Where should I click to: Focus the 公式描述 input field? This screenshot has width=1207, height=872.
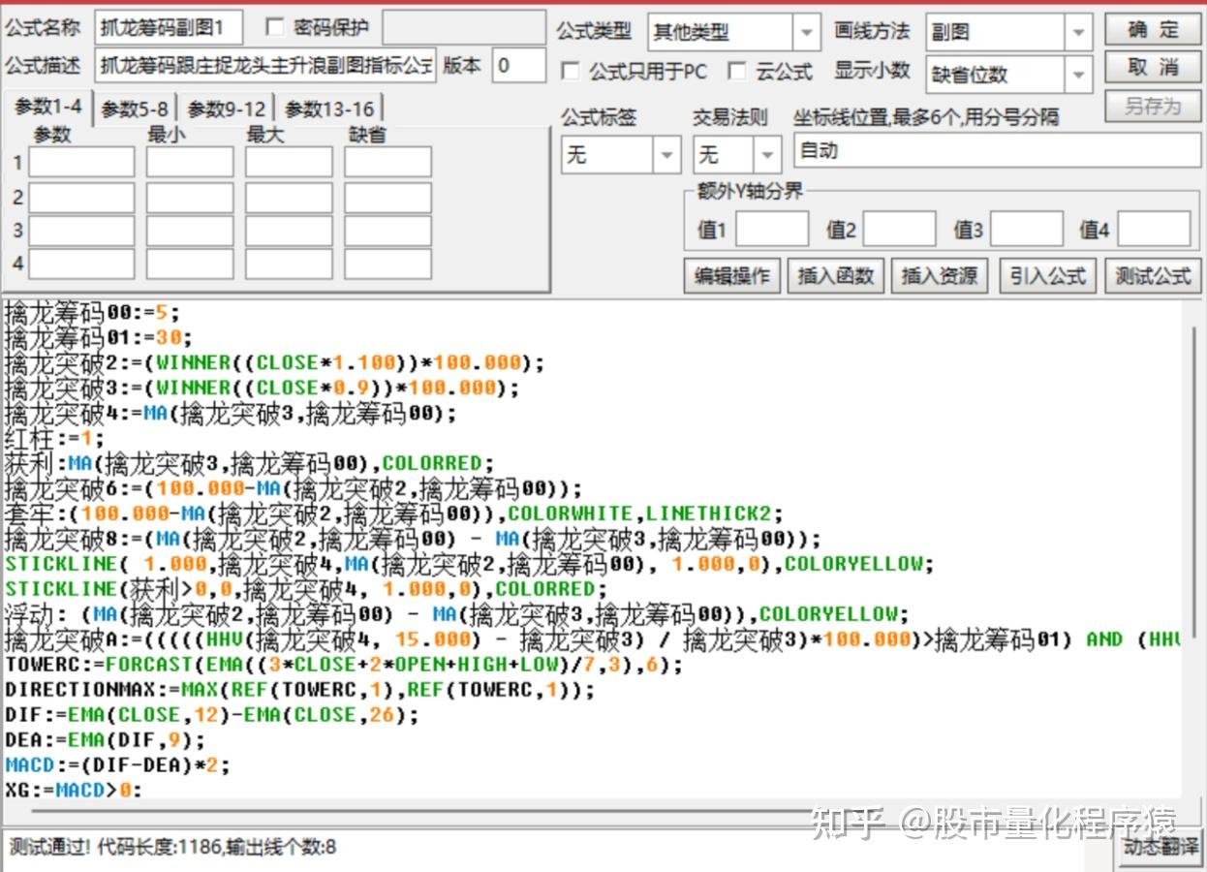(x=265, y=66)
